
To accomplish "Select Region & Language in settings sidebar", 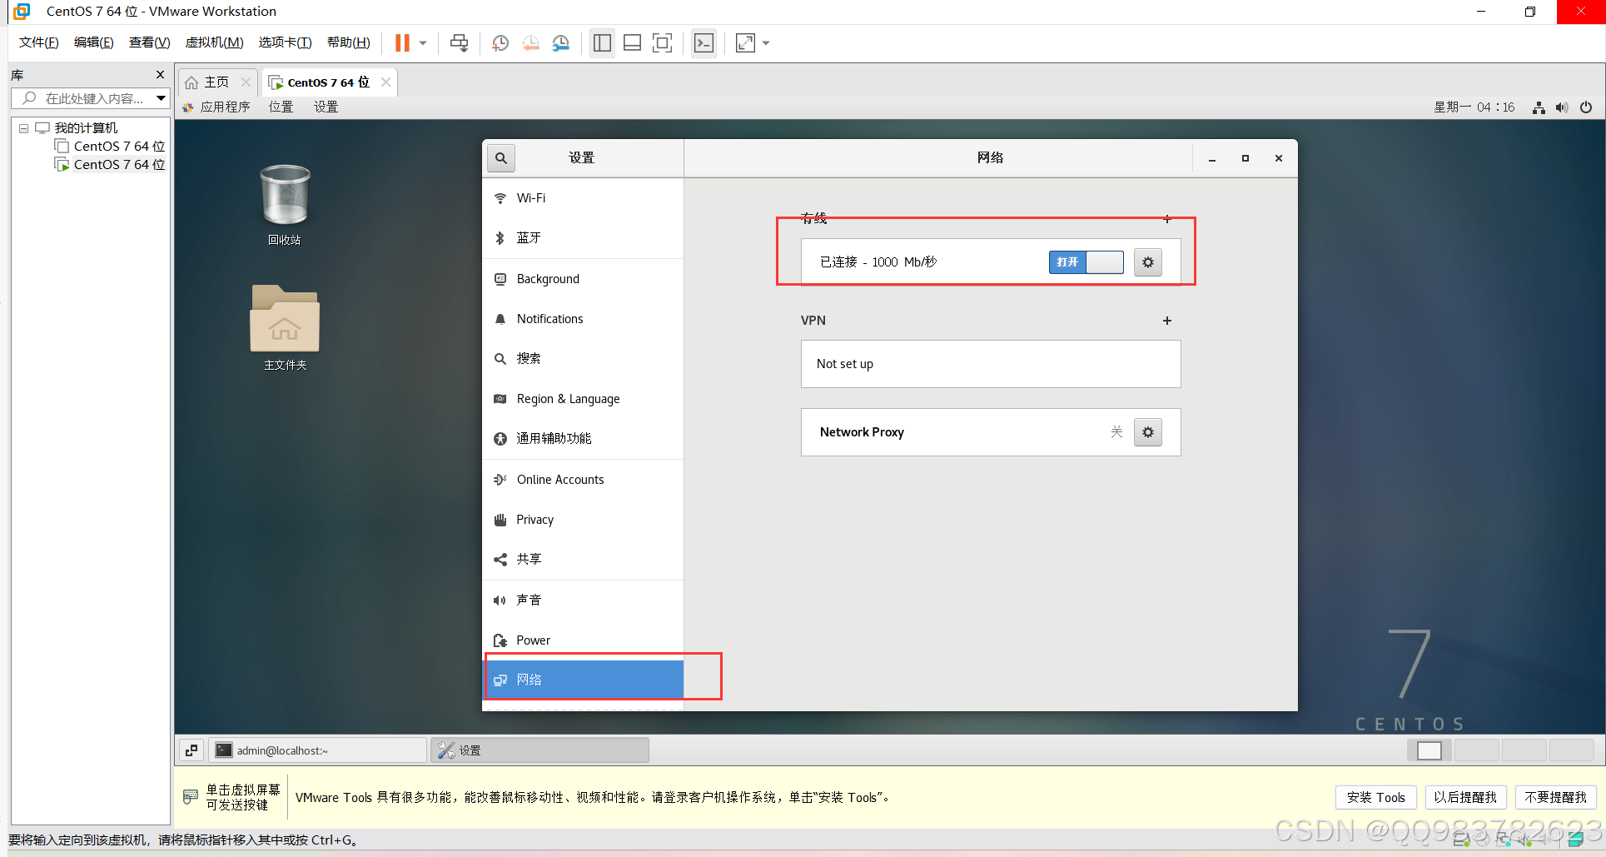I will tap(583, 399).
